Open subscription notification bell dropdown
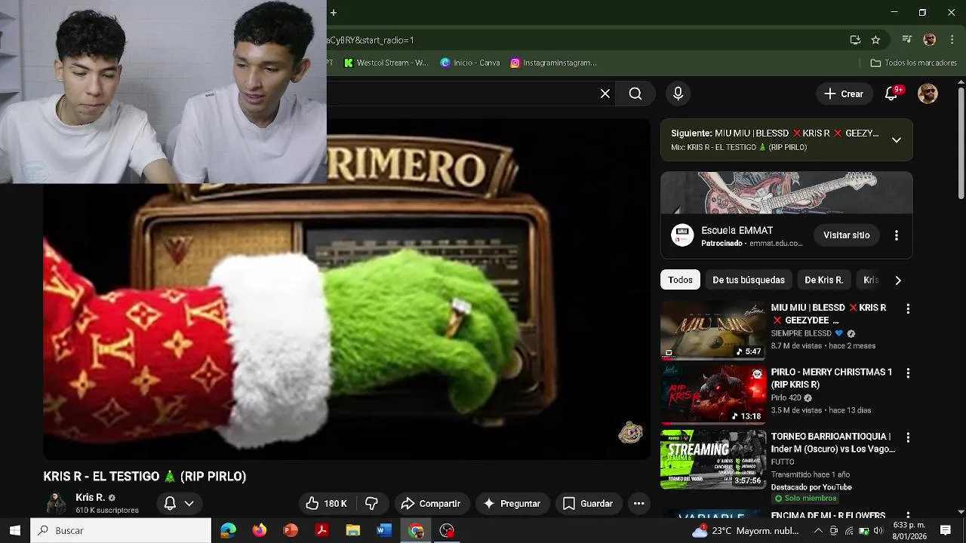This screenshot has width=966, height=543. click(179, 503)
